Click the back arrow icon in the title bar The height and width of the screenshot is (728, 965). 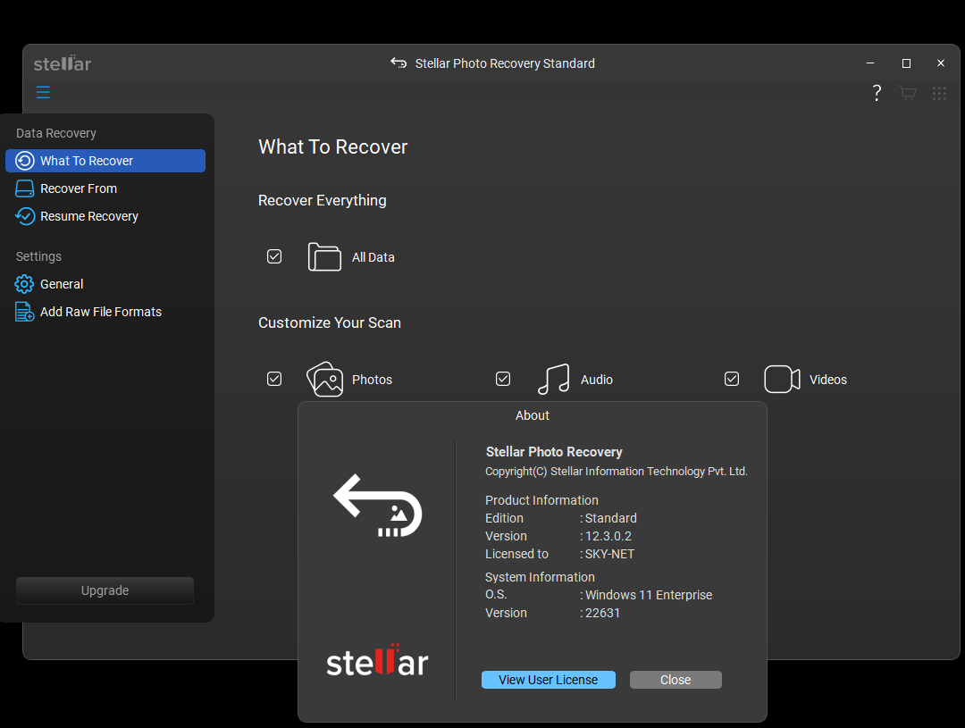coord(399,63)
